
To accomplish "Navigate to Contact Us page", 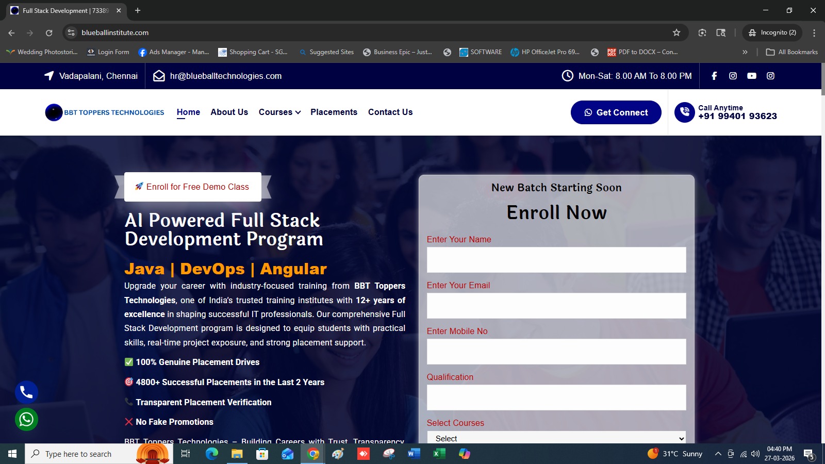I will tap(390, 112).
